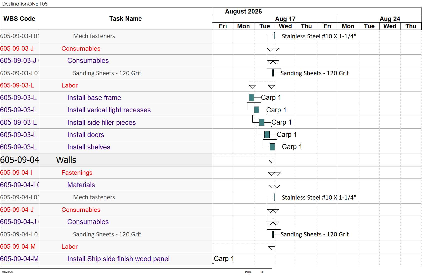The image size is (422, 275).
Task: Select the 605-09-03-L red Labor row
Action: [x=106, y=85]
